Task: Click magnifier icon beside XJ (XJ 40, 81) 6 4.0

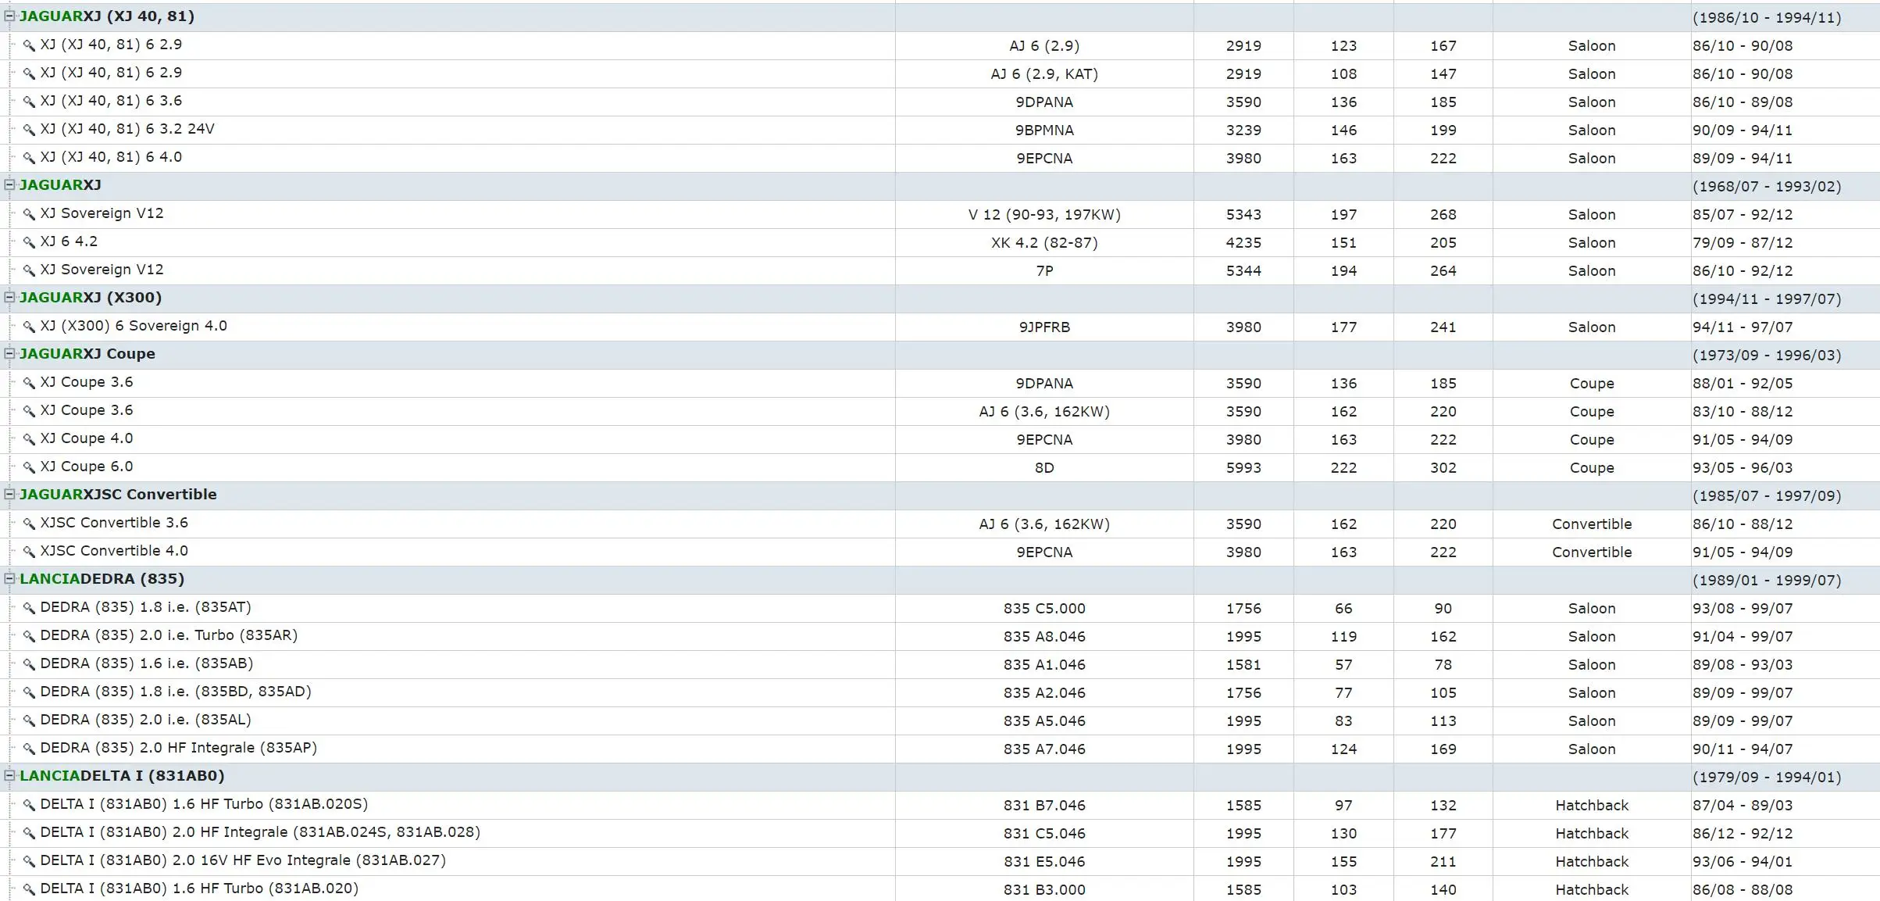Action: [29, 158]
